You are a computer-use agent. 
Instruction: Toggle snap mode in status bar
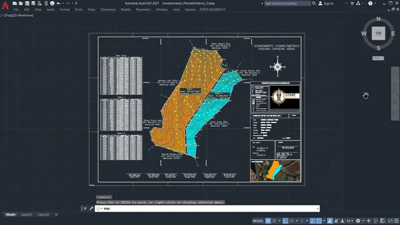pos(274,221)
